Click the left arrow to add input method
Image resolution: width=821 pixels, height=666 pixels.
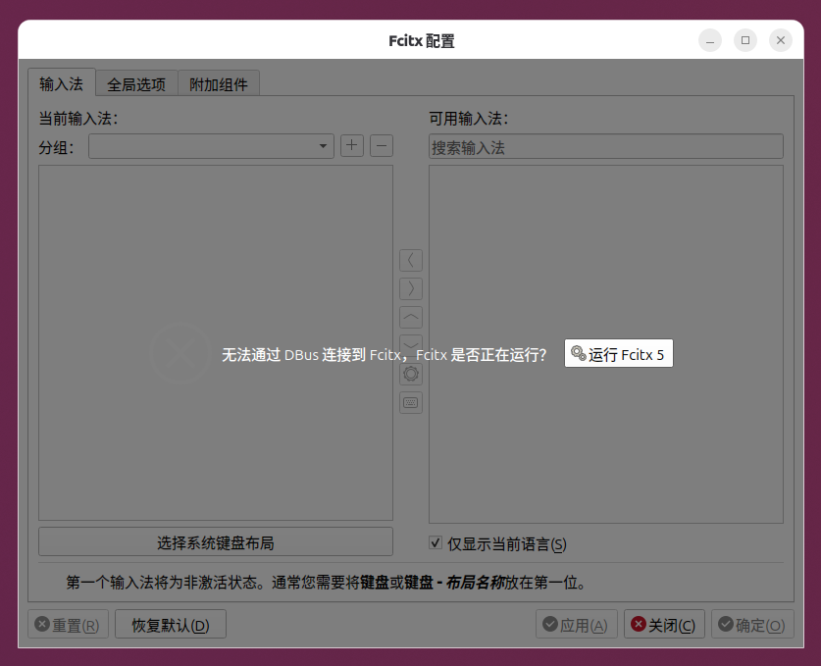411,260
